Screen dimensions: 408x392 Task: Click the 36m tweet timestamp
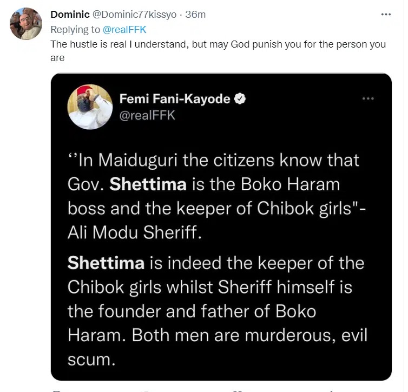tap(195, 15)
